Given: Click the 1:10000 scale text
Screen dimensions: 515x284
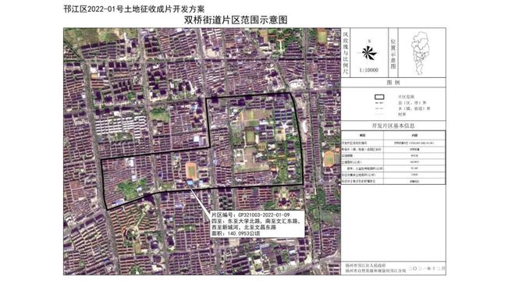Looking at the screenshot, I should 369,70.
